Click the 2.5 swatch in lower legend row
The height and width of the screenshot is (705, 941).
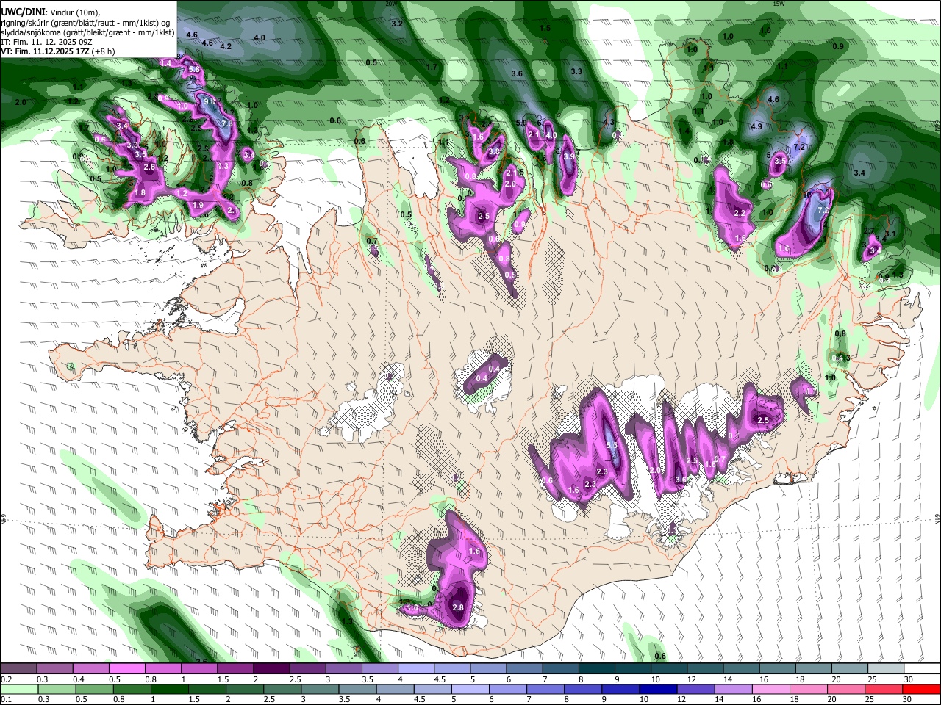282,690
